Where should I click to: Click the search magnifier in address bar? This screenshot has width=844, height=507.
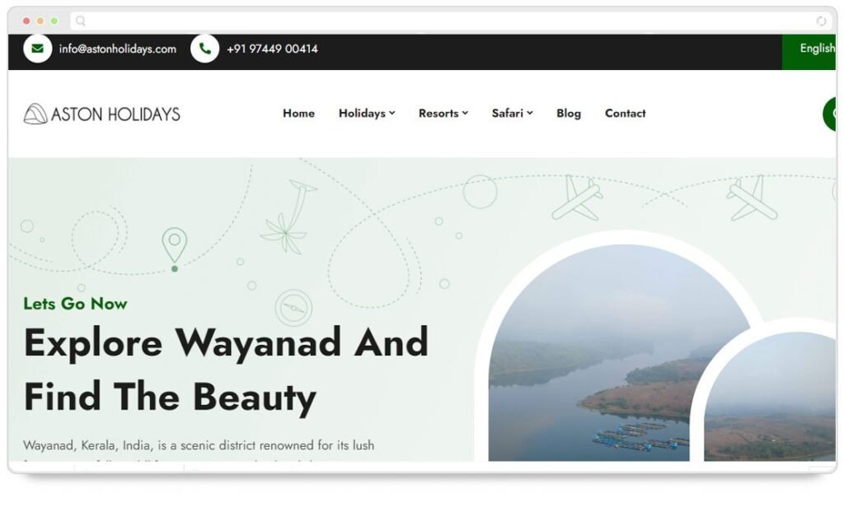coord(80,21)
